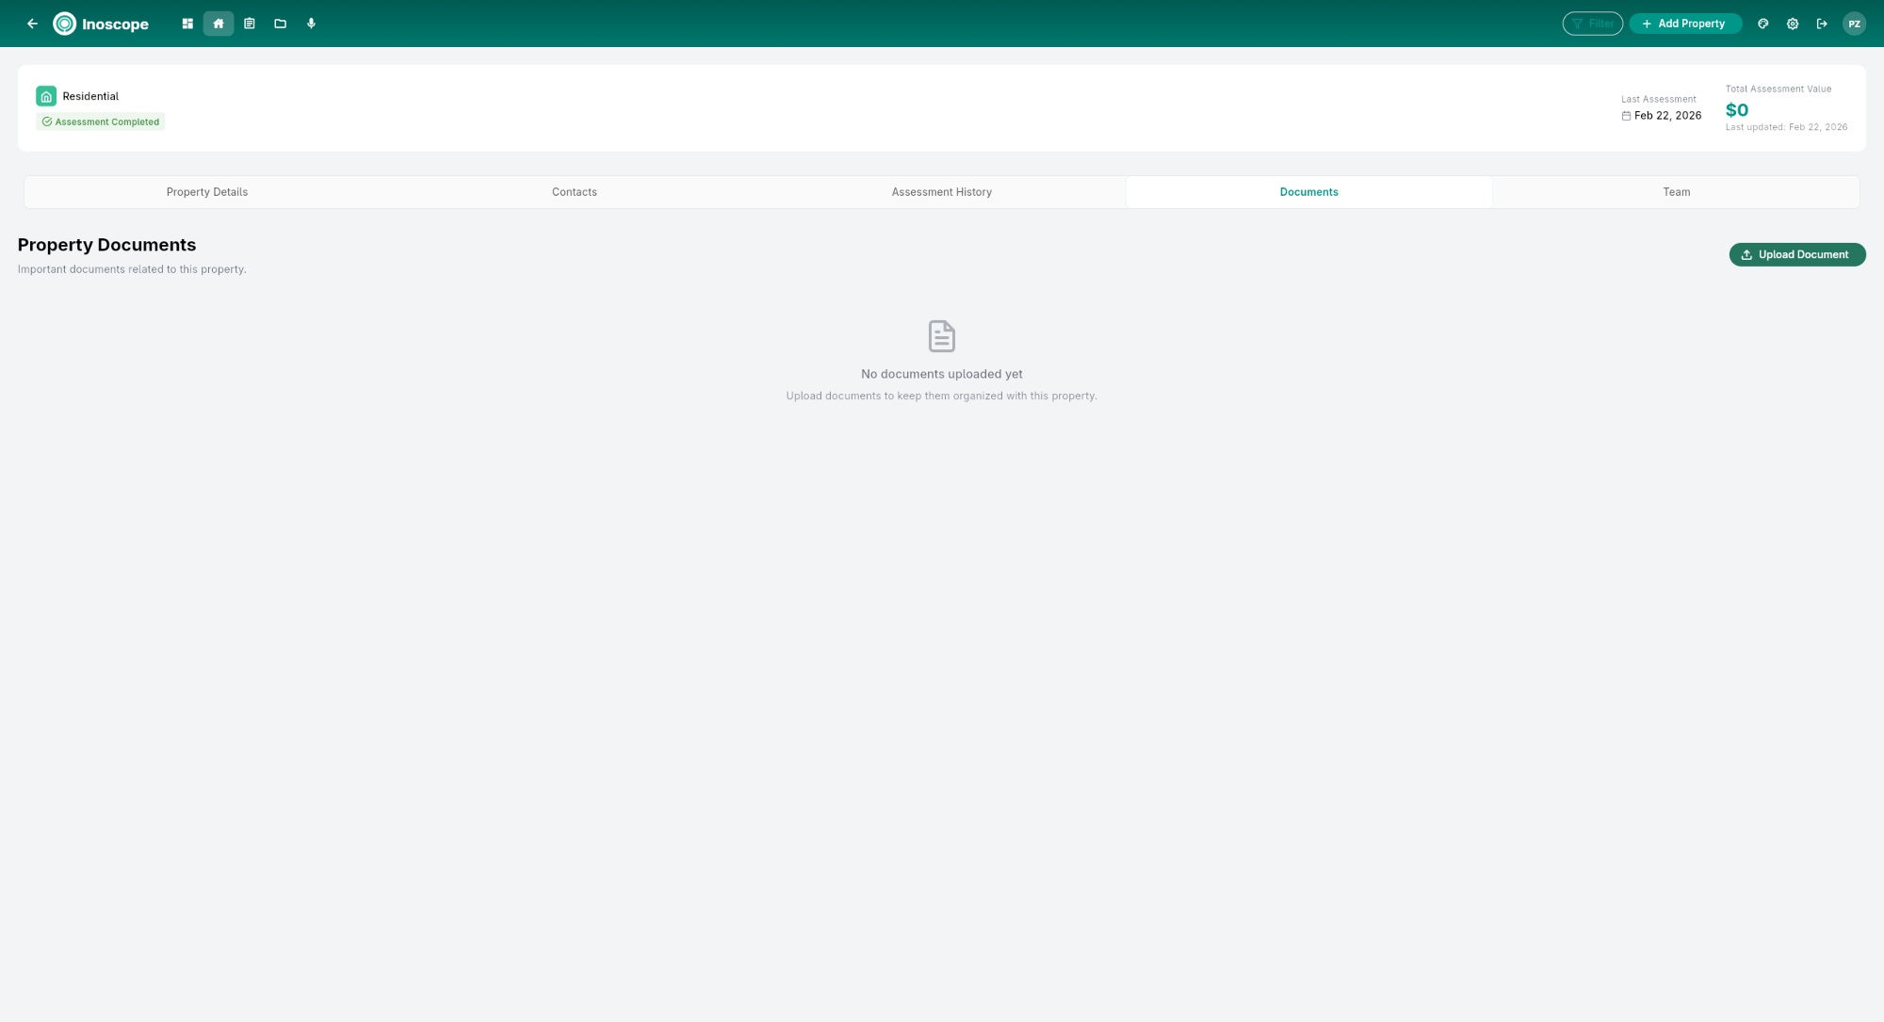Upload a document with Upload Document
The height and width of the screenshot is (1022, 1884).
(x=1796, y=254)
